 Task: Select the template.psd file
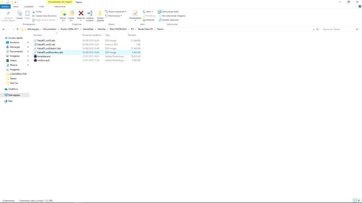87,56
